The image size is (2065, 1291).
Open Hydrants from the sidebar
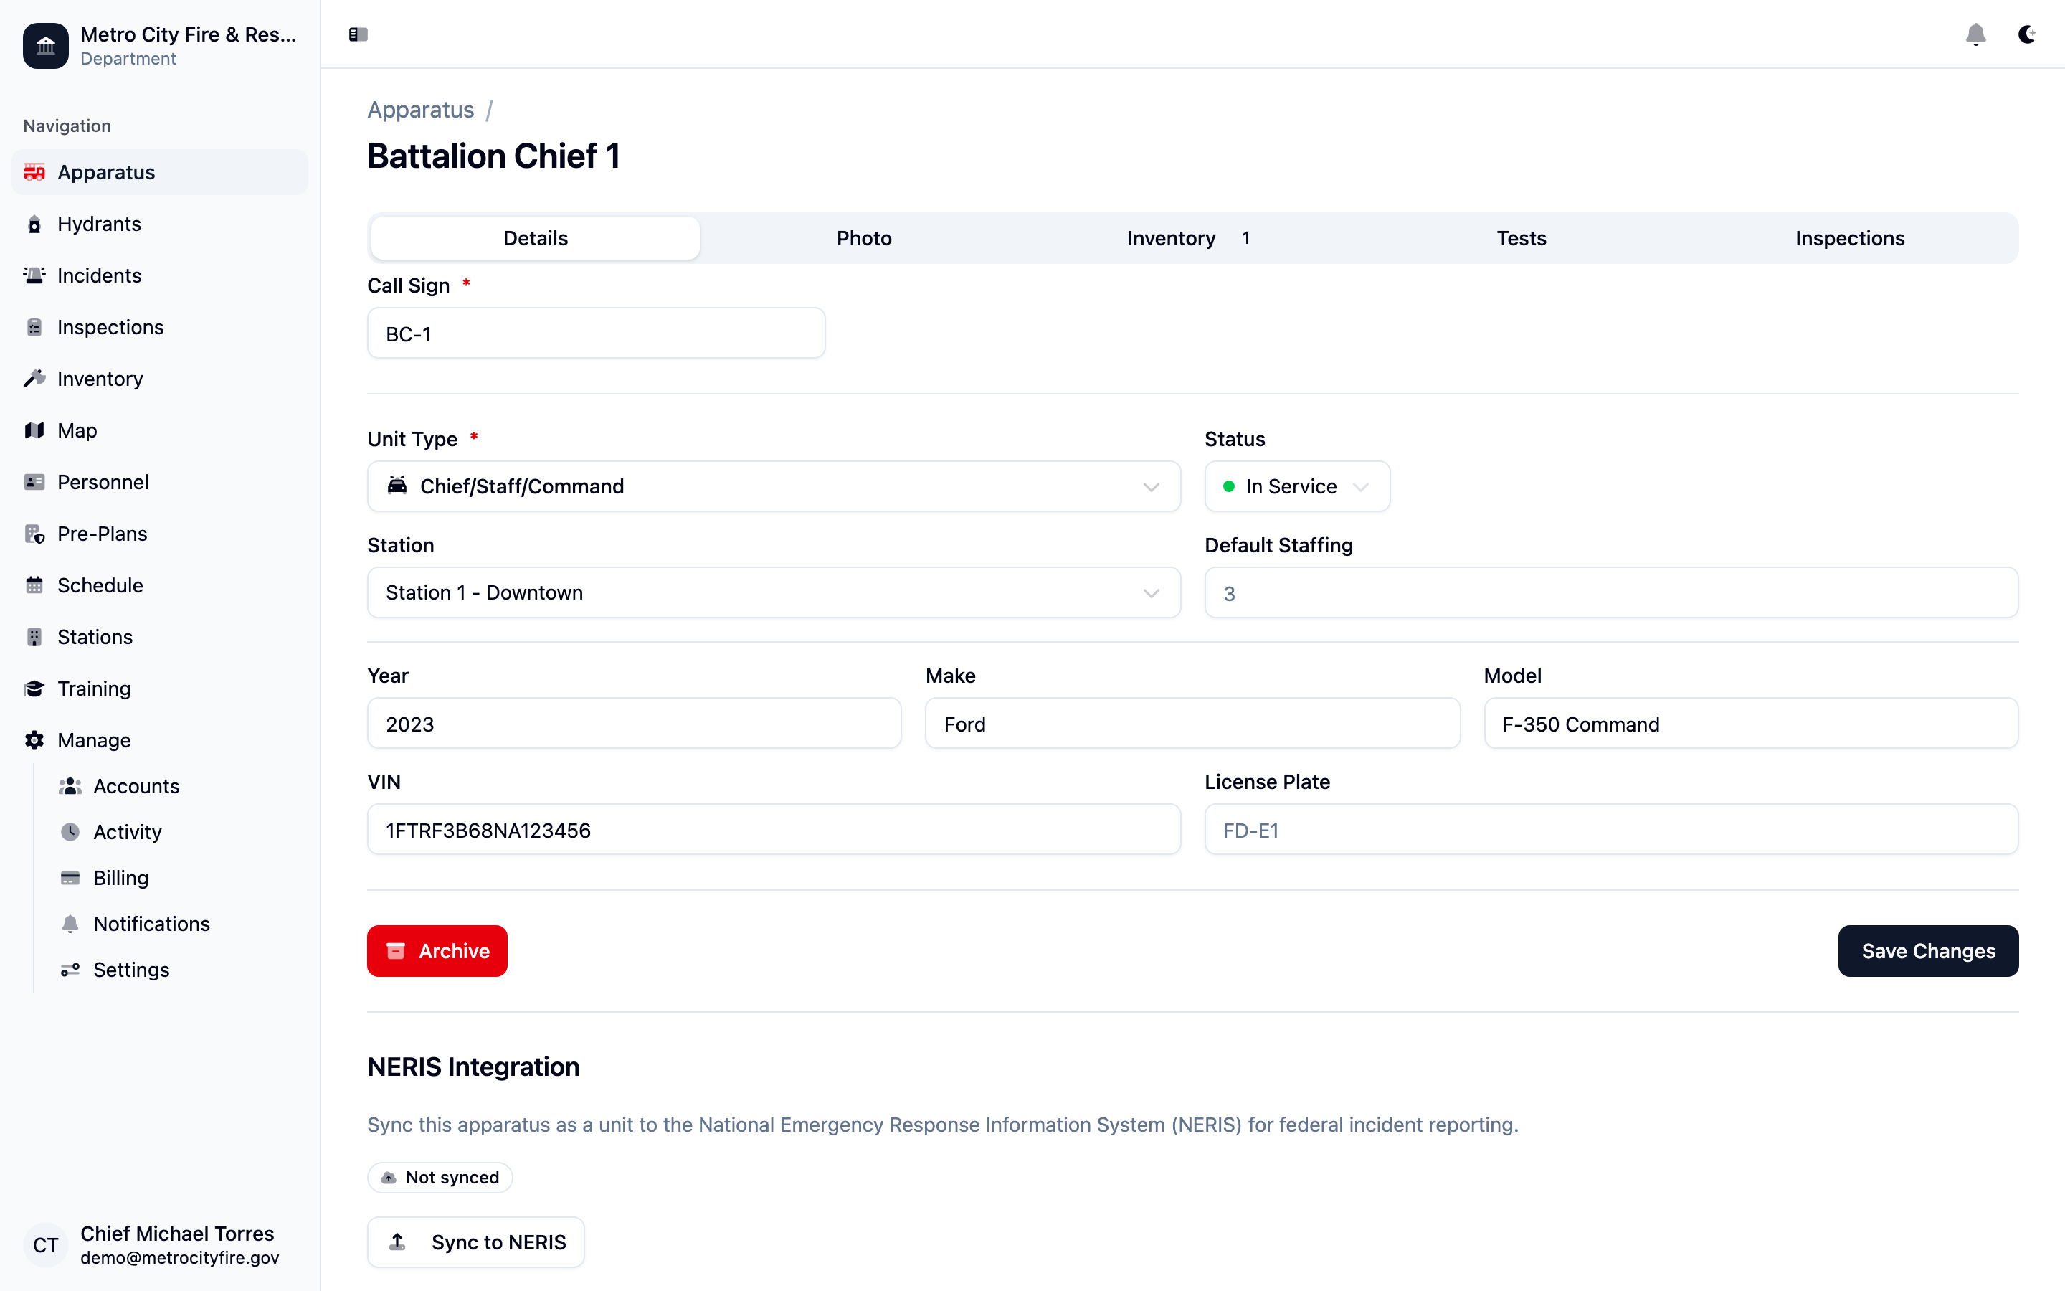click(x=99, y=224)
